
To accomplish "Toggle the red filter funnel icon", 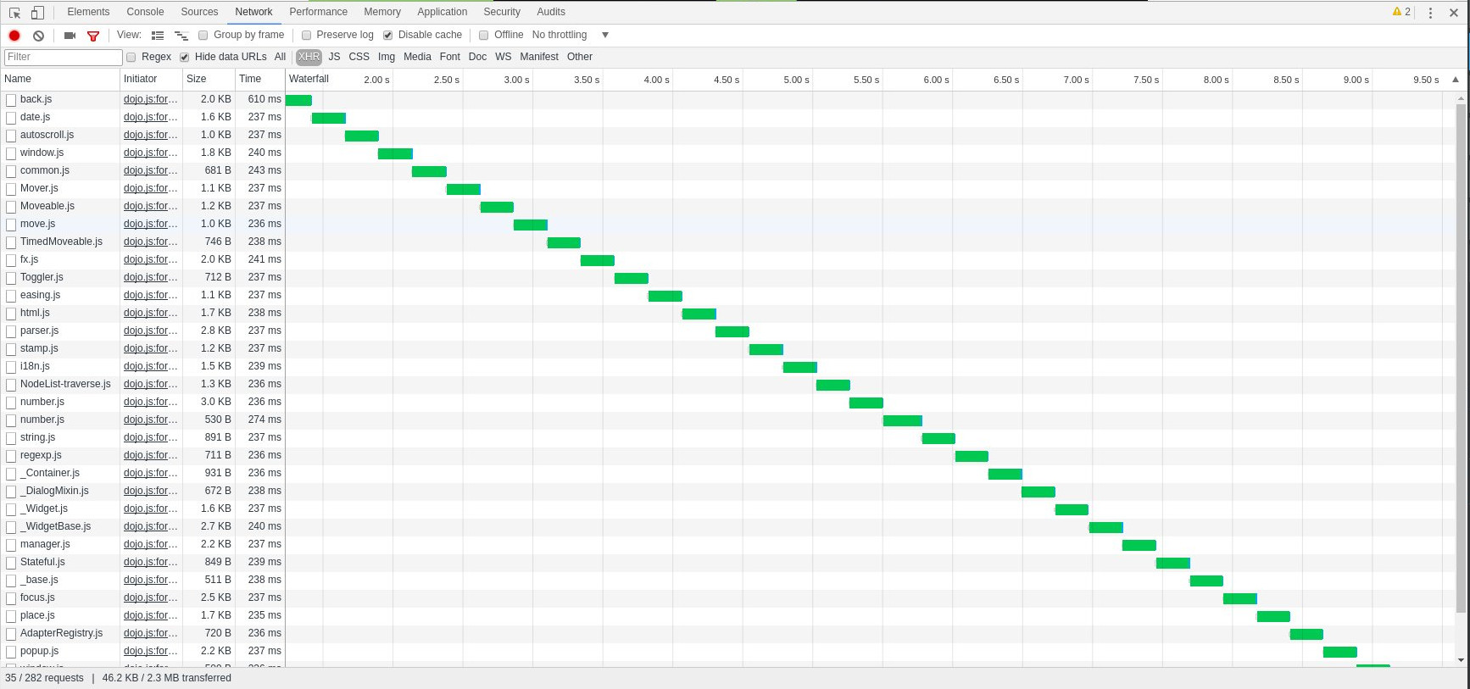I will coord(93,36).
